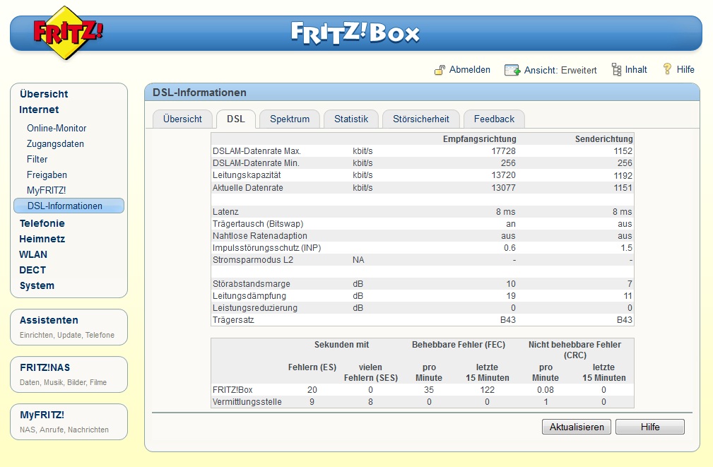Click DSLAM-Datenrate Max. row label
713x467 pixels.
257,151
